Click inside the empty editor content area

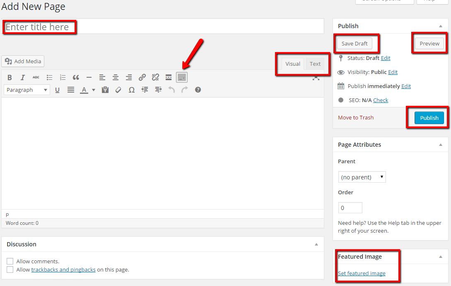click(163, 153)
